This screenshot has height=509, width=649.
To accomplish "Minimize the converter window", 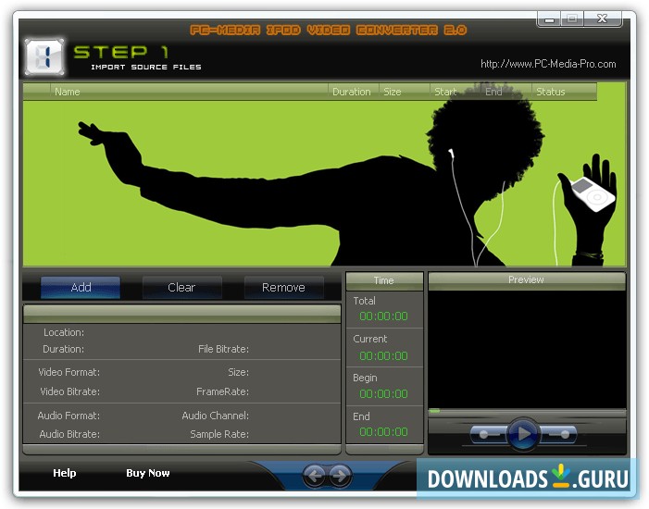I will click(x=549, y=19).
